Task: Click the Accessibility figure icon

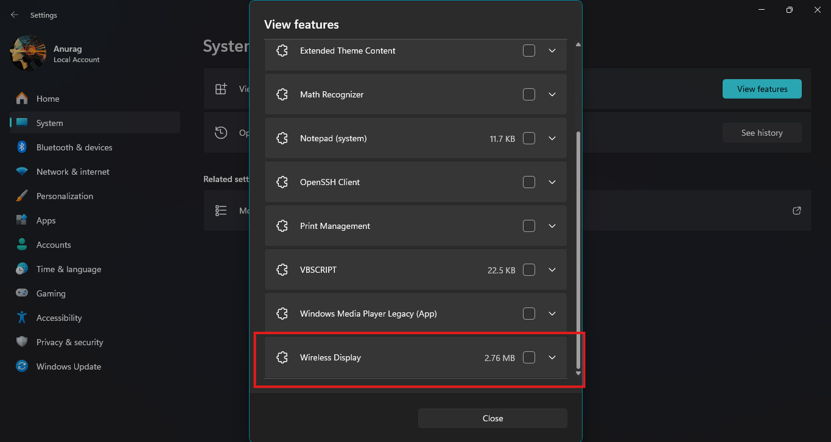Action: (x=22, y=318)
